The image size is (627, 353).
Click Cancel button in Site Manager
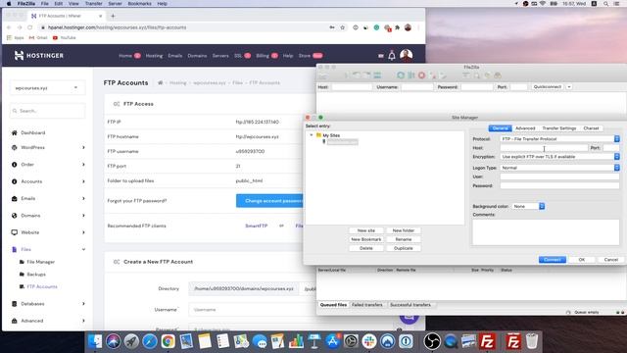(x=610, y=260)
